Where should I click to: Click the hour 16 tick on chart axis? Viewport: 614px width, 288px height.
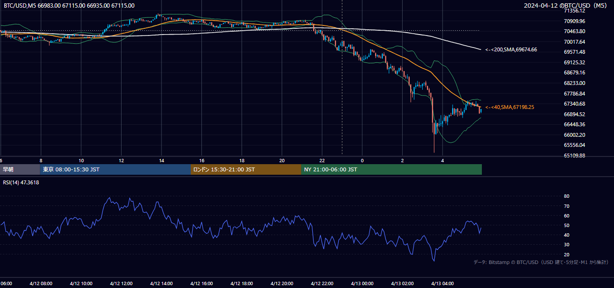click(202, 160)
